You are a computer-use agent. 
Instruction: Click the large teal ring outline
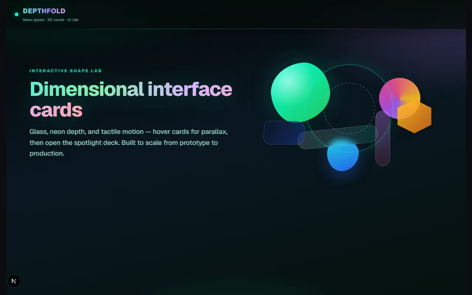click(x=349, y=108)
